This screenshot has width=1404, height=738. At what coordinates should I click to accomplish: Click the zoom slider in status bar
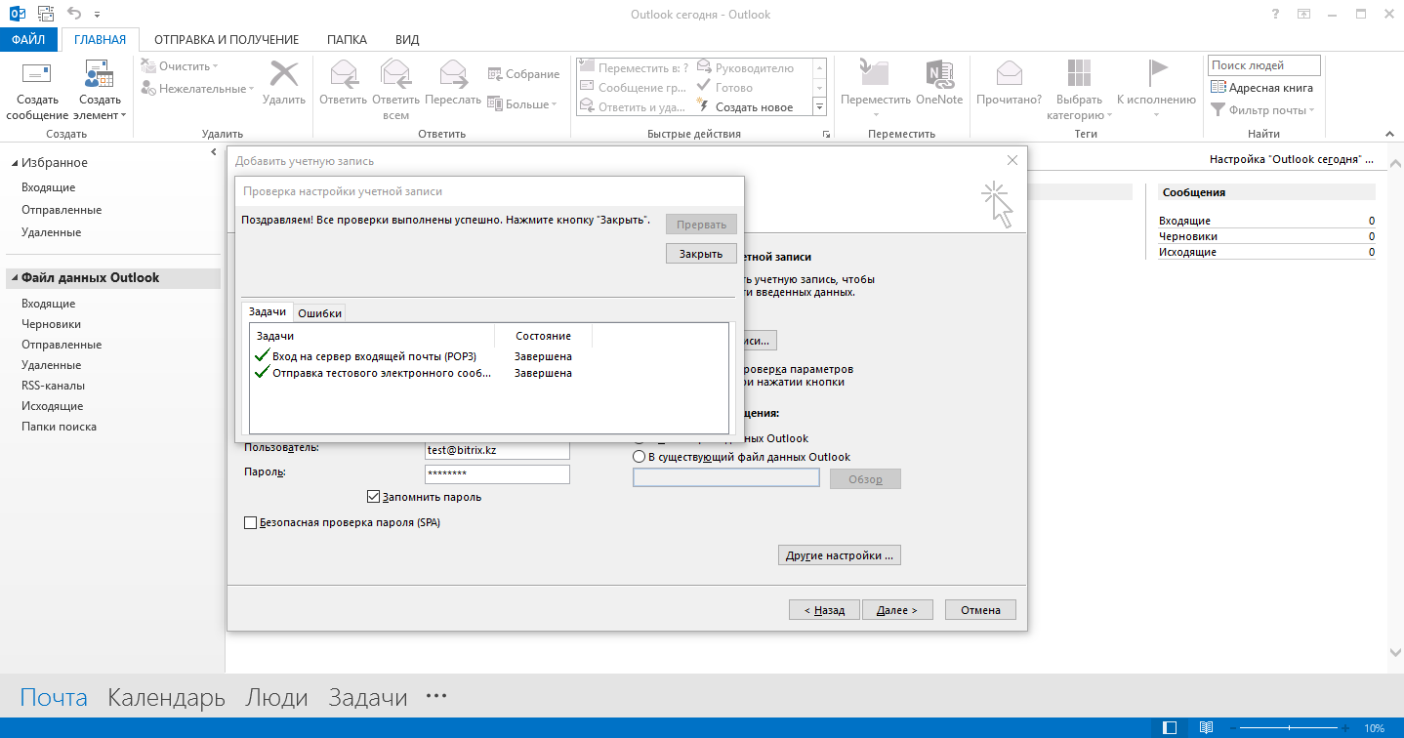coord(1290,728)
